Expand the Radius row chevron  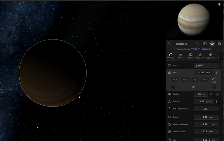(217, 94)
